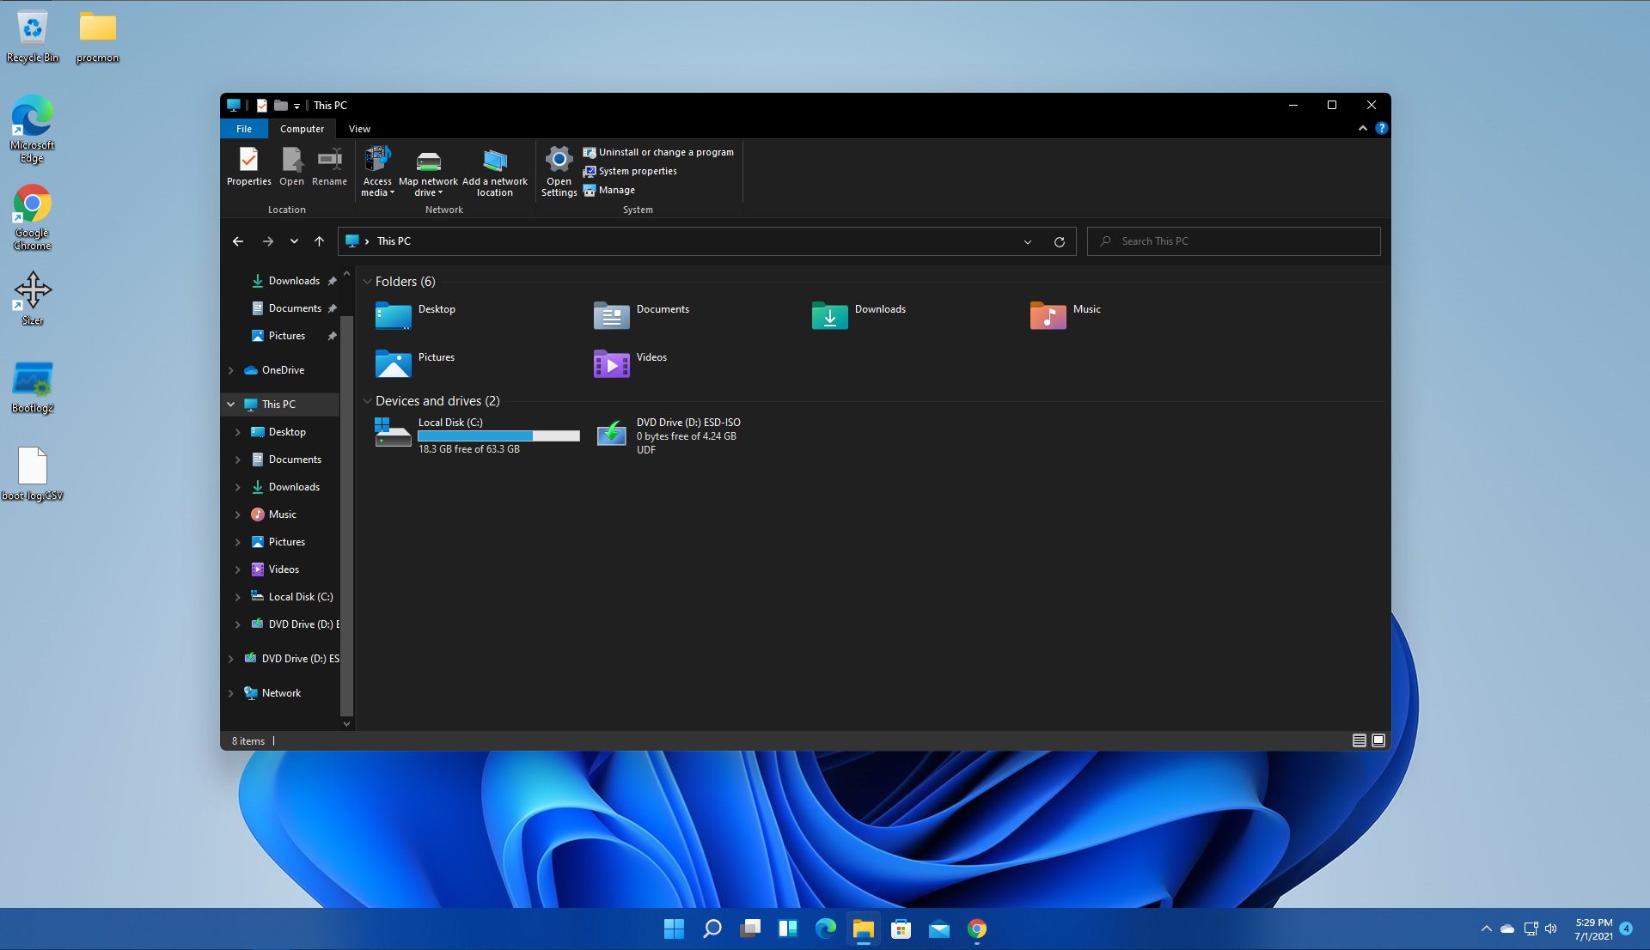Switch to the Computer ribbon tab

(300, 128)
